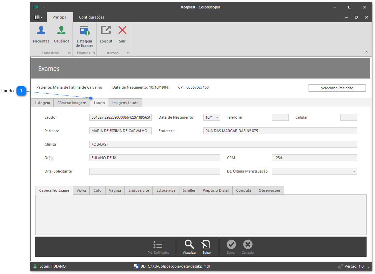This screenshot has height=274, width=375.
Task: Click the Kolplast app logo icon
Action: 36,7
